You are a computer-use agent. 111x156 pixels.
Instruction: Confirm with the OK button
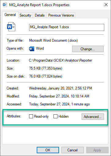pos(48,150)
